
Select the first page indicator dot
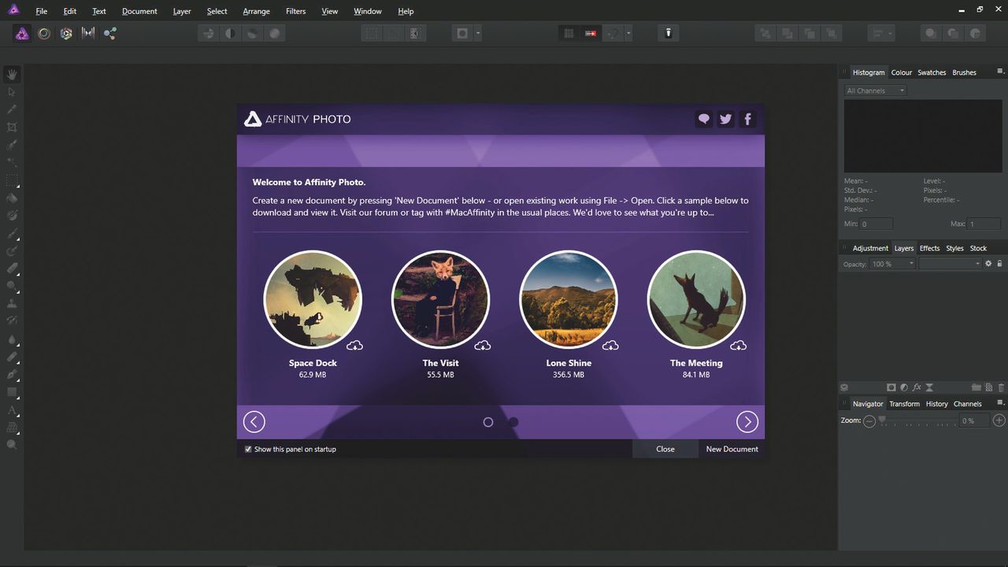(488, 422)
